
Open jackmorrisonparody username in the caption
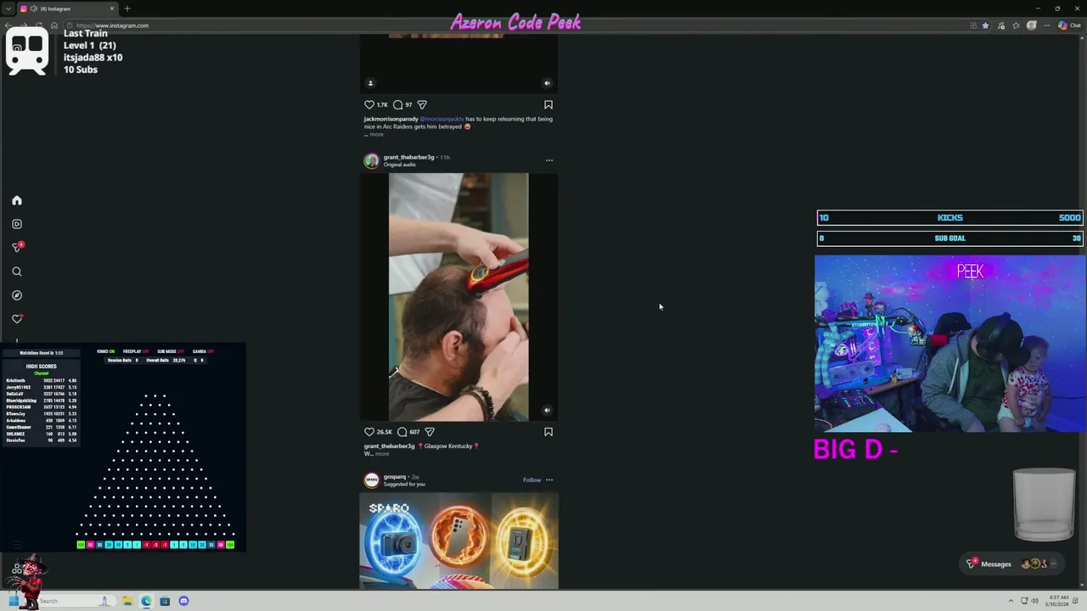click(391, 119)
